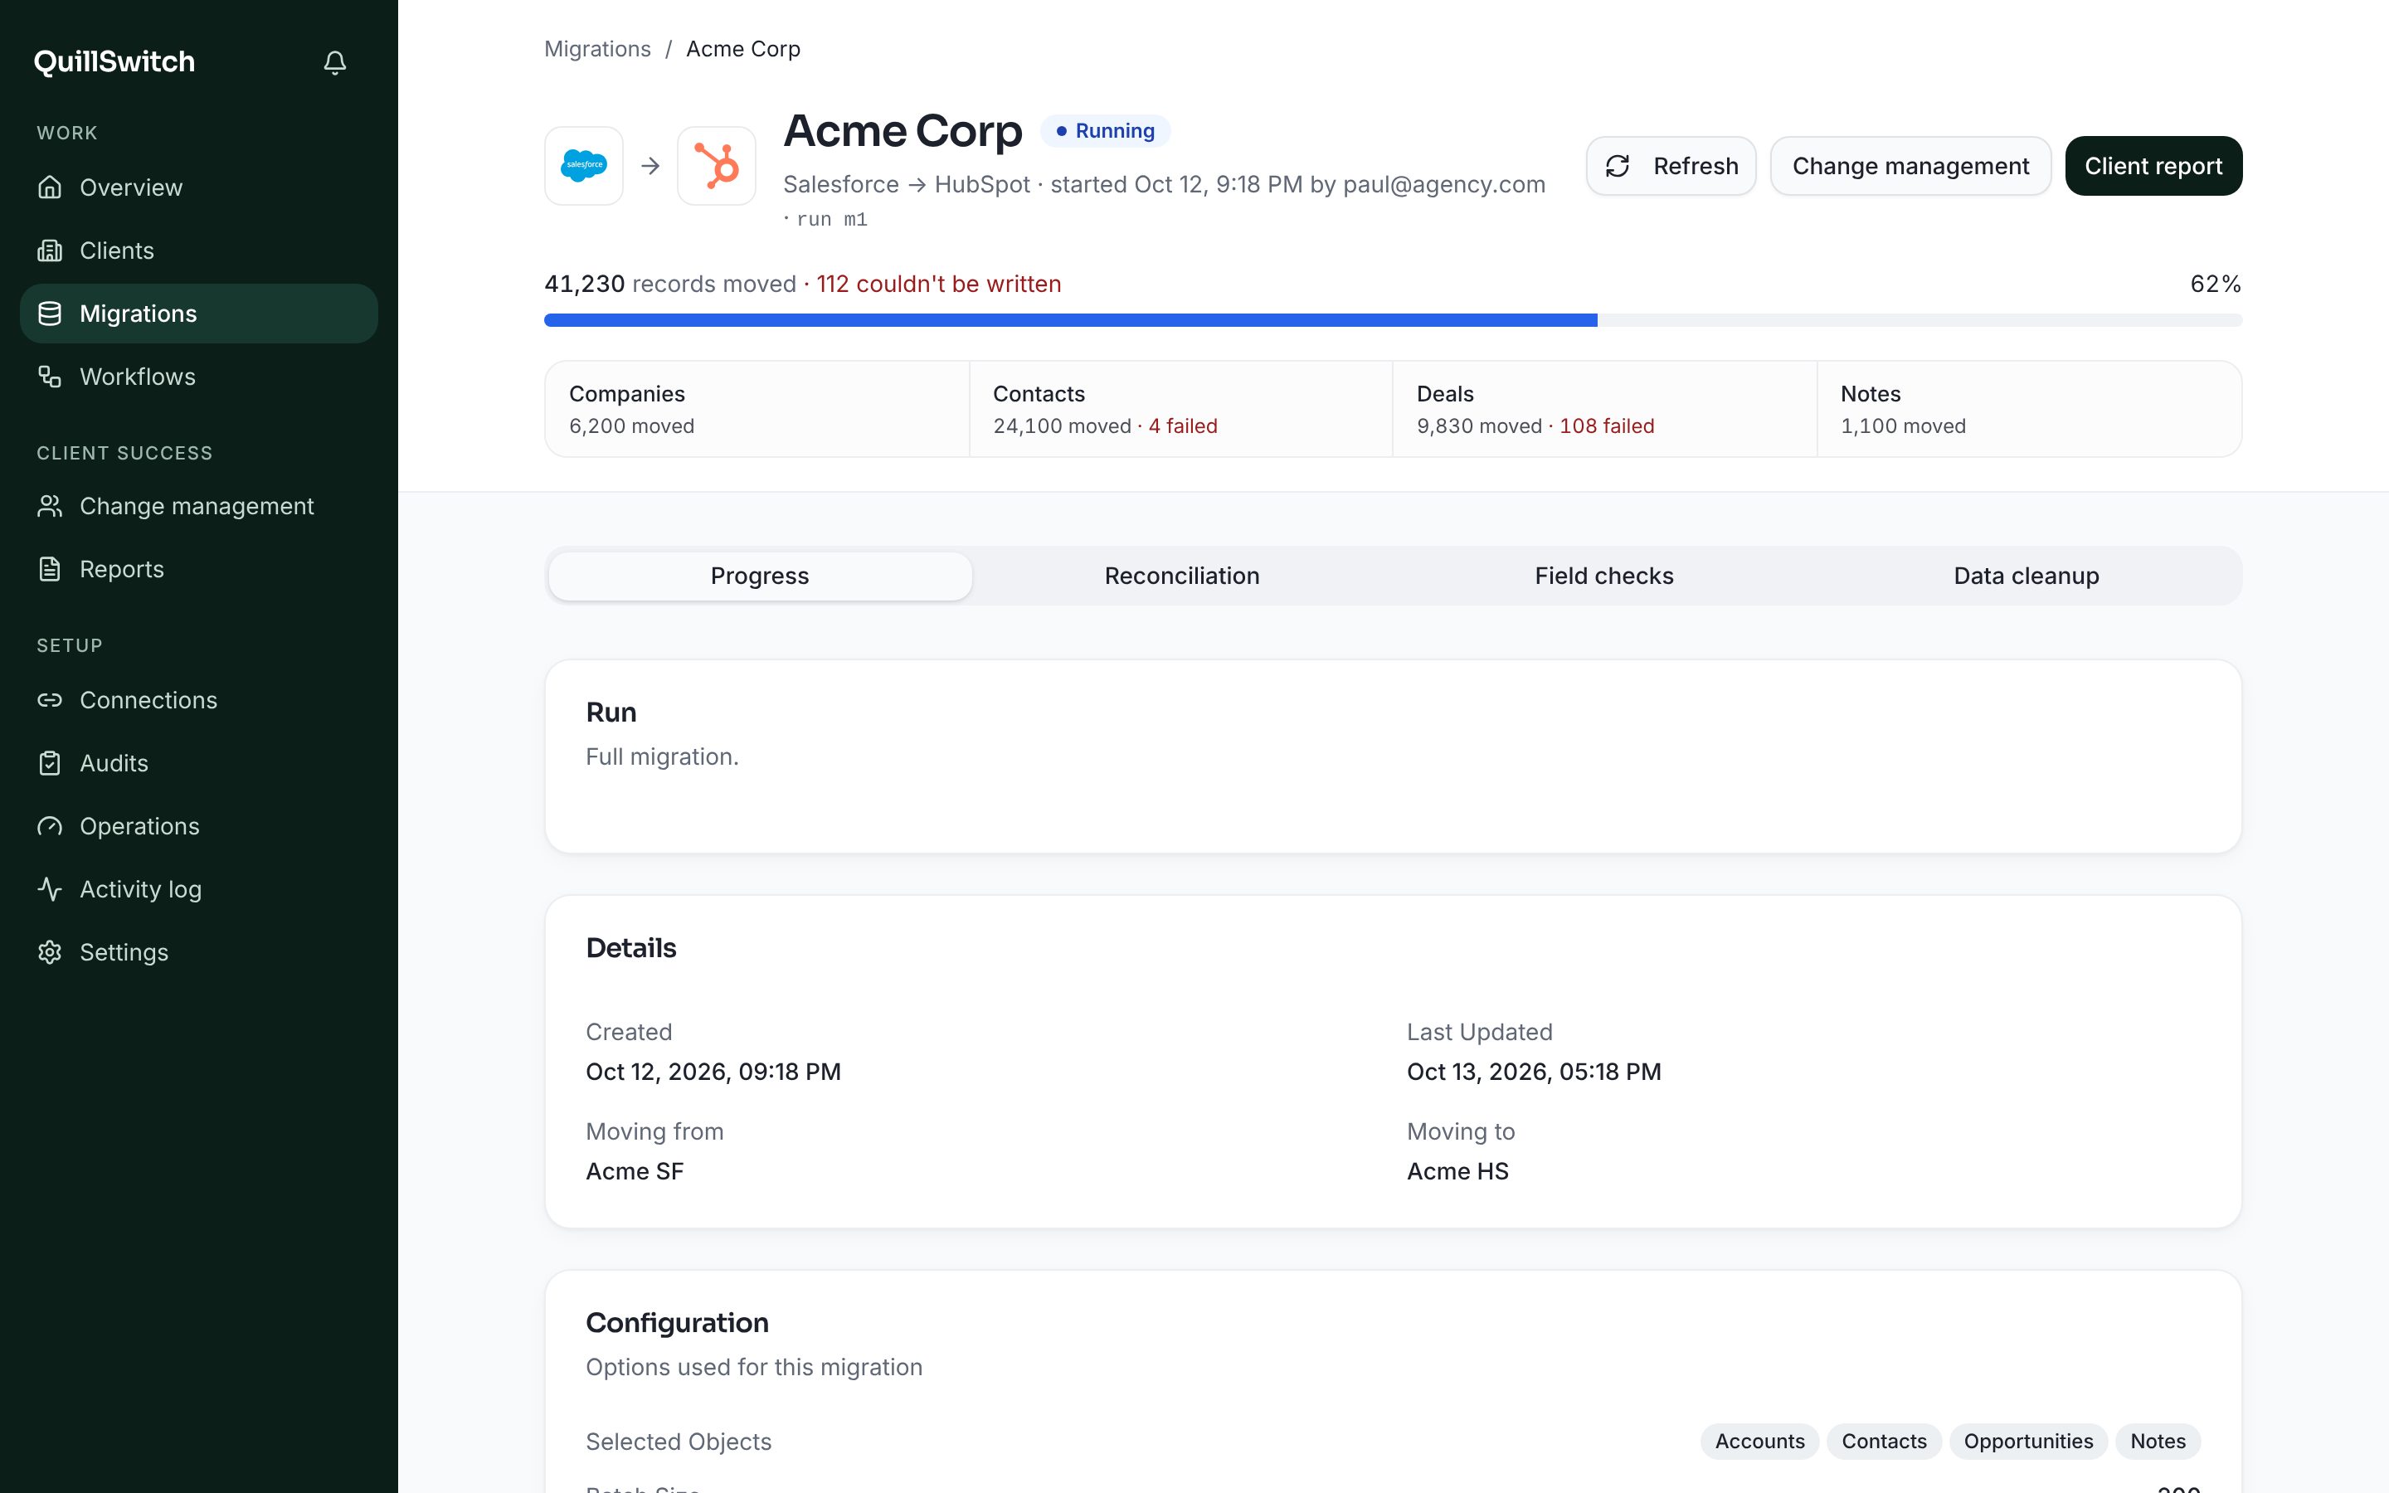Click the Audits clipboard icon
This screenshot has height=1493, width=2389.
tap(50, 763)
